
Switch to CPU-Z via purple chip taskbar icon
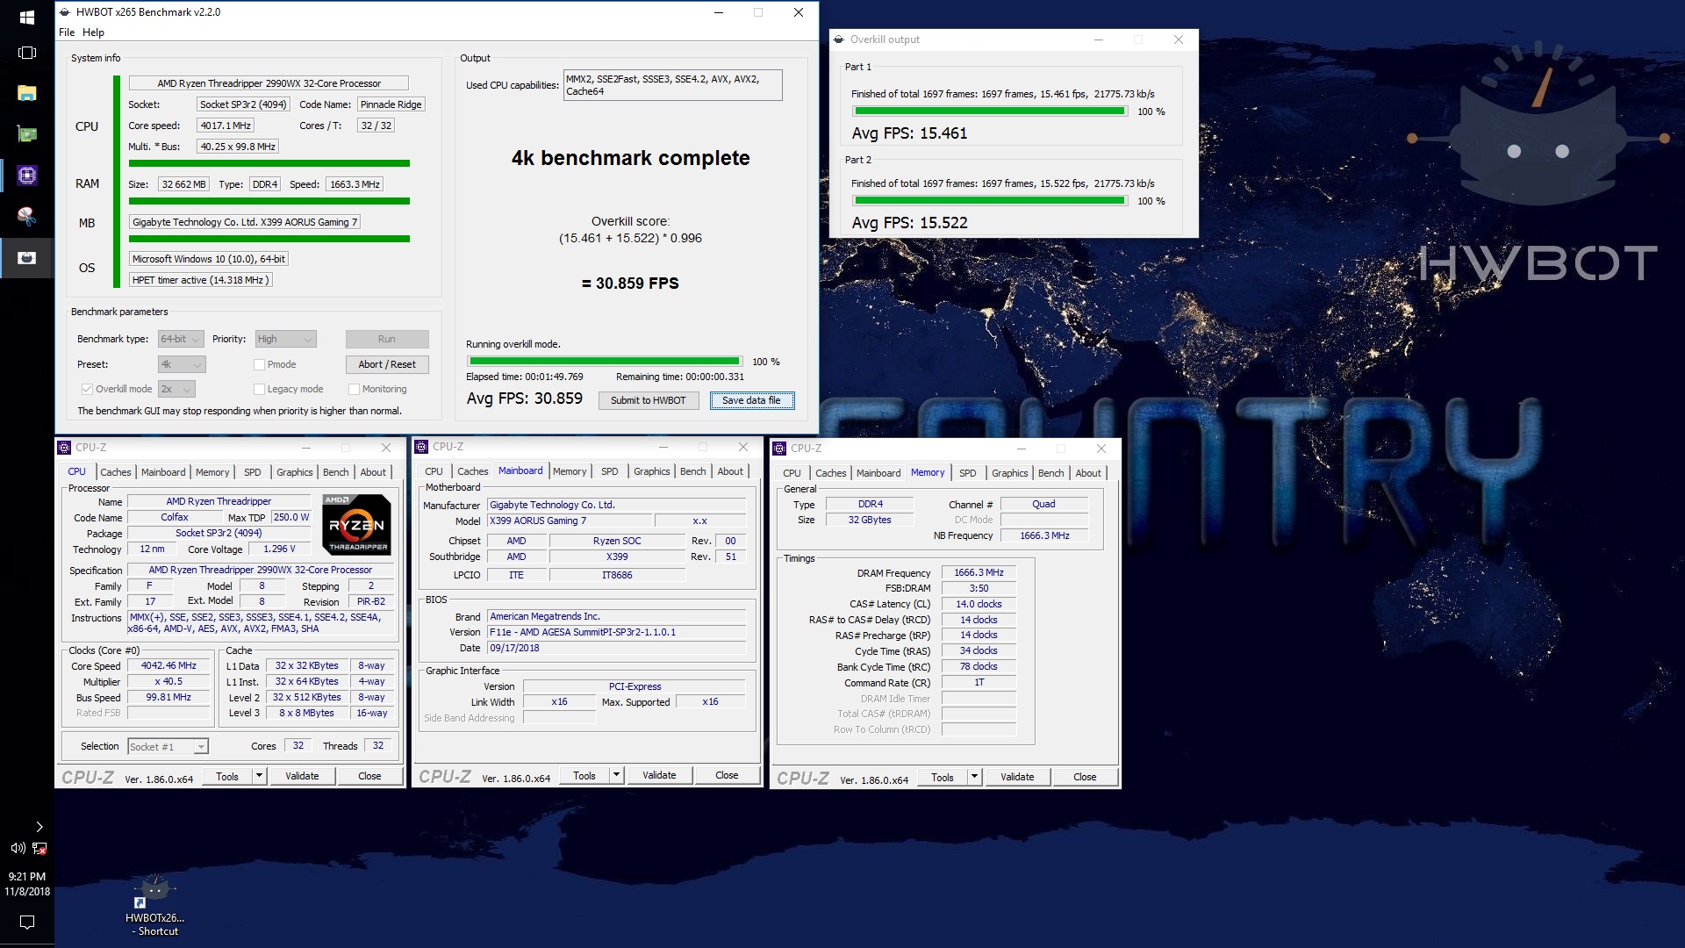pos(26,176)
